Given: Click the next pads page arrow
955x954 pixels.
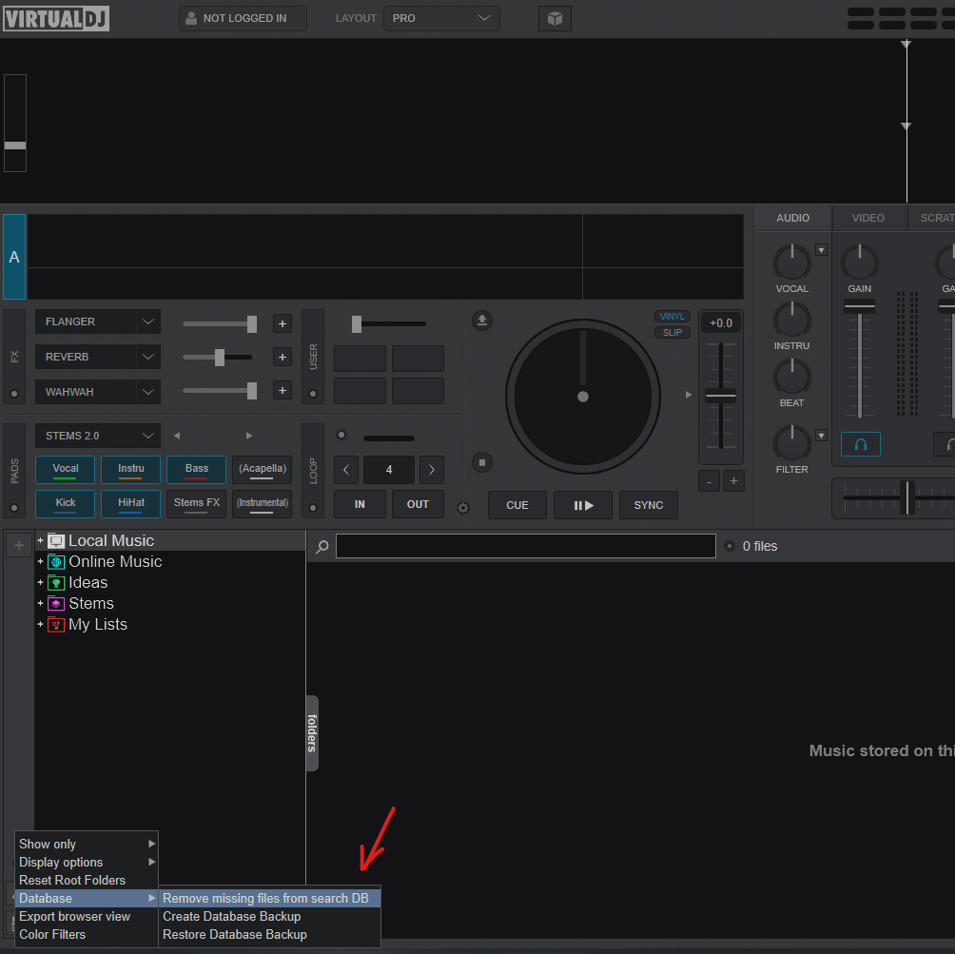Looking at the screenshot, I should click(x=248, y=436).
